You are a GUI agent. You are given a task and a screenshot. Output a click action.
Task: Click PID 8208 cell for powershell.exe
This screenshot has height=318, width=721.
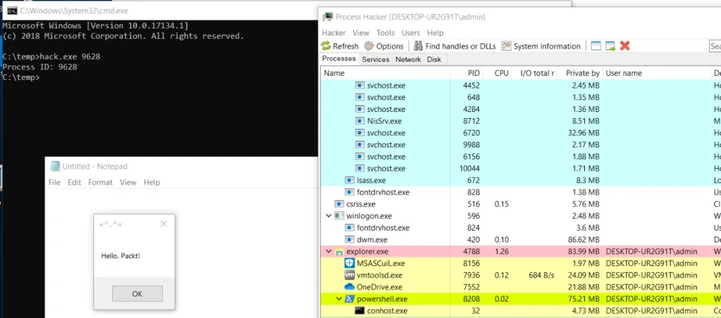[x=471, y=299]
